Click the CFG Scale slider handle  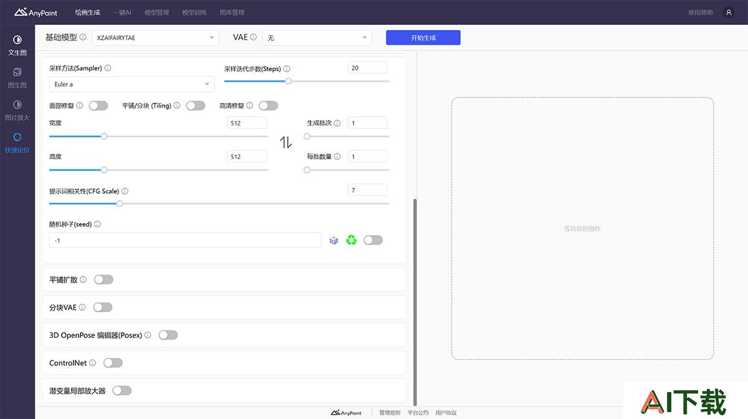(120, 203)
